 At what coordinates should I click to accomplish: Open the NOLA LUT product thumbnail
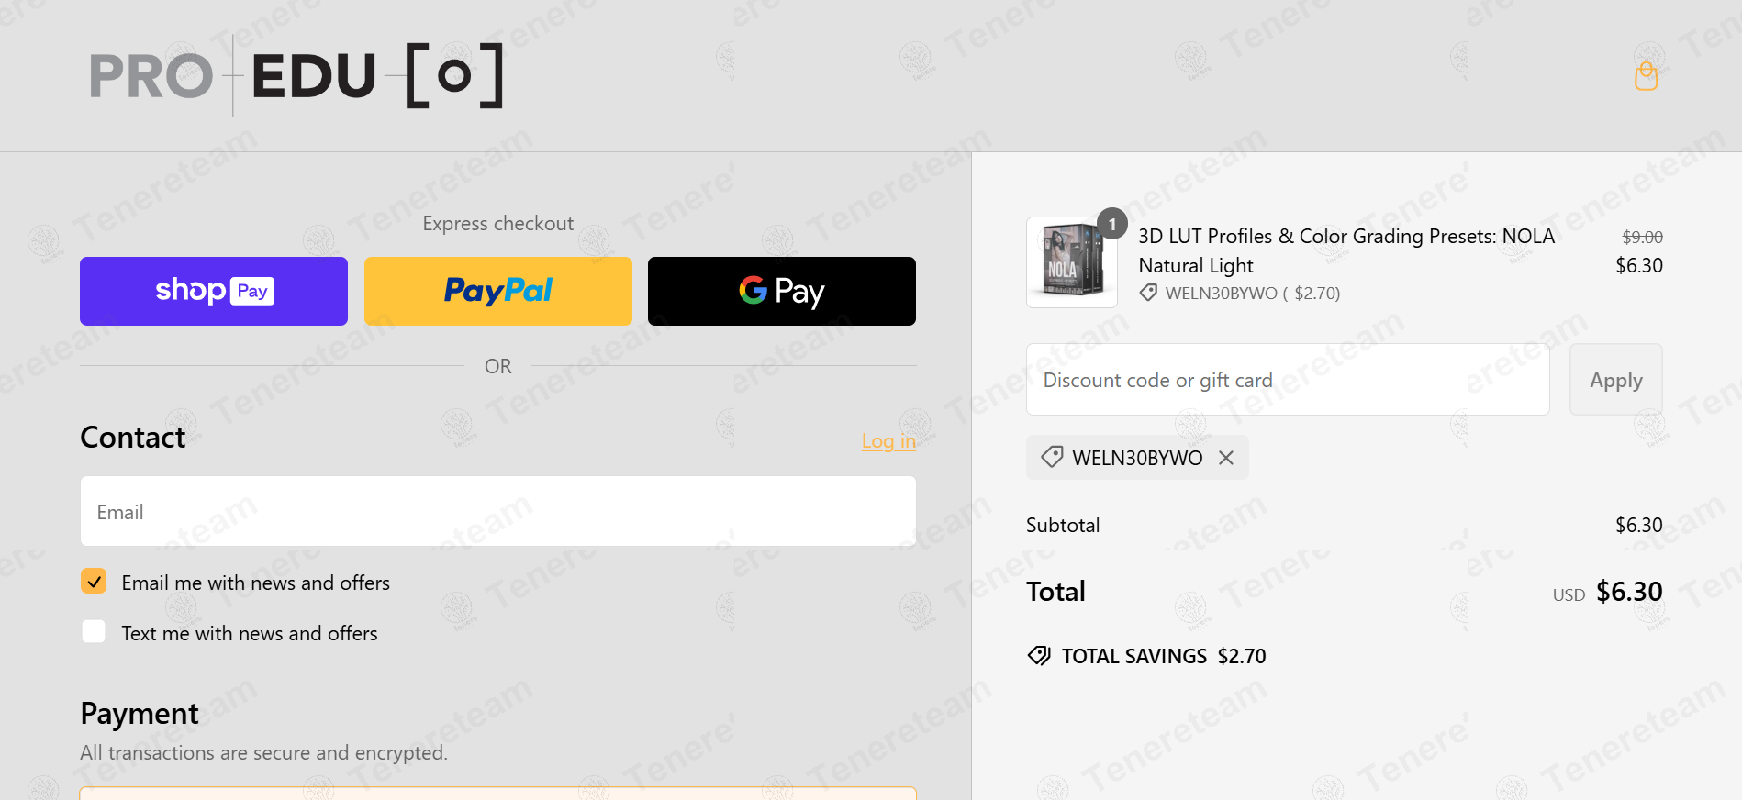click(x=1072, y=262)
